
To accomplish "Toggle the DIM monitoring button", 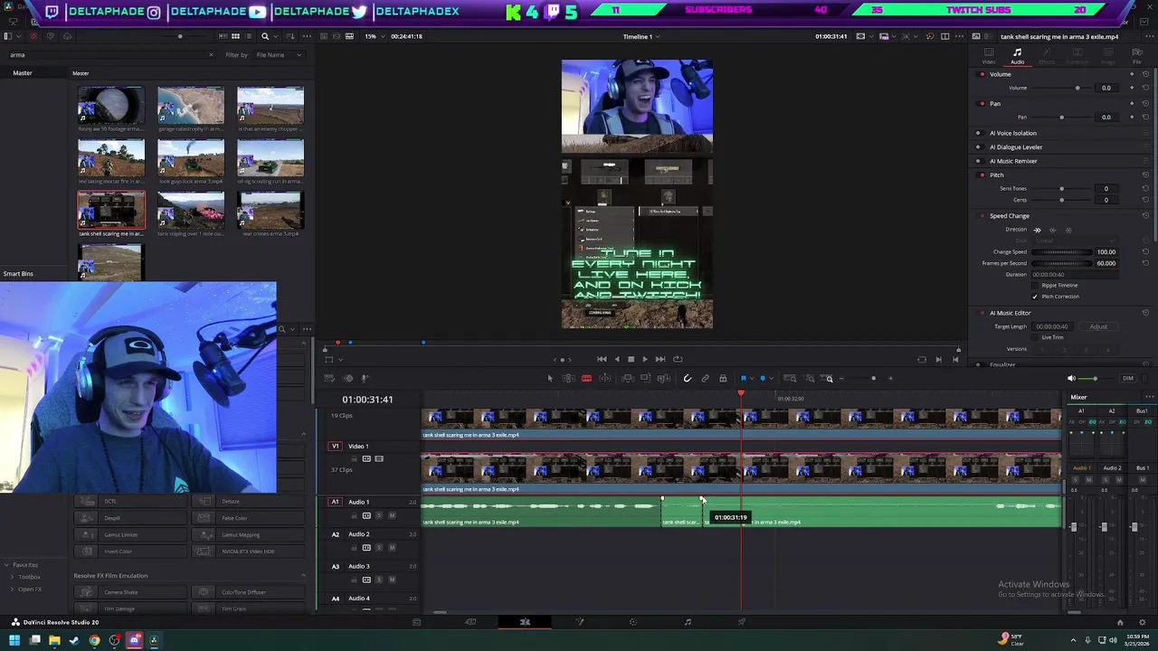I will [x=1127, y=378].
